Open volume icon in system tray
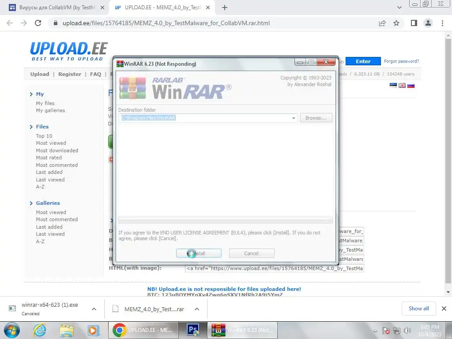This screenshot has width=452, height=339. (407, 331)
